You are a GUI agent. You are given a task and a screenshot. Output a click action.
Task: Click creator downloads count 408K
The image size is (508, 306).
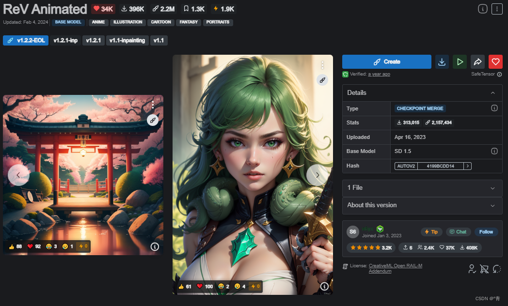coord(469,247)
